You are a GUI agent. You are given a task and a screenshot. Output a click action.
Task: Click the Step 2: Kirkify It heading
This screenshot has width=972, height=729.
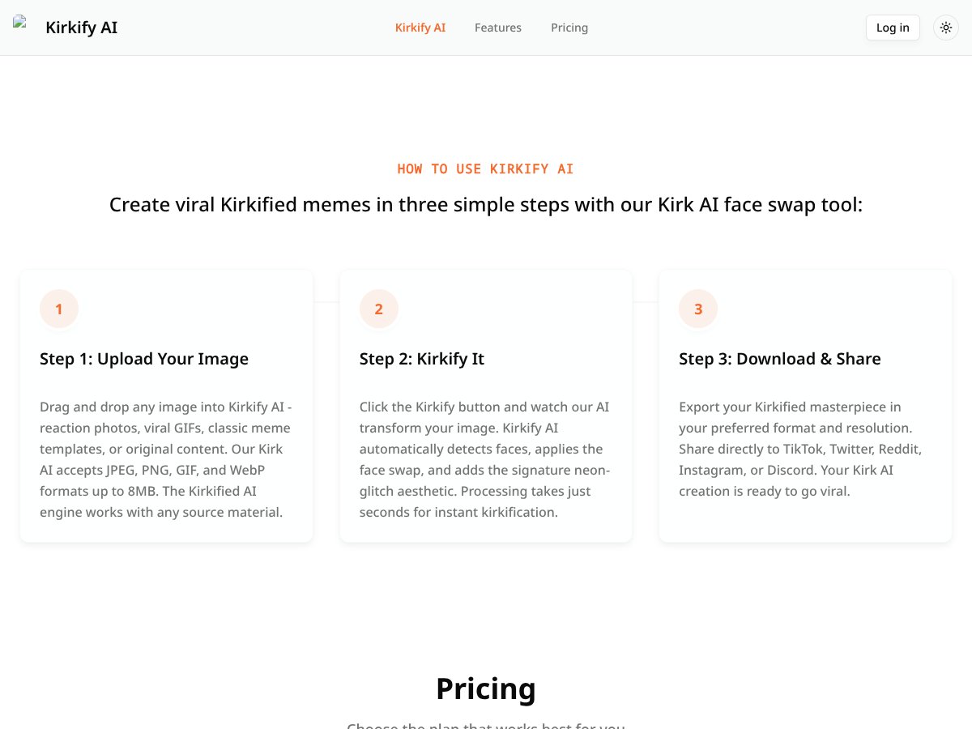click(x=421, y=358)
